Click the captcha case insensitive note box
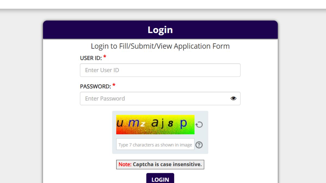Screen dimensions: 326x183 point(160,164)
